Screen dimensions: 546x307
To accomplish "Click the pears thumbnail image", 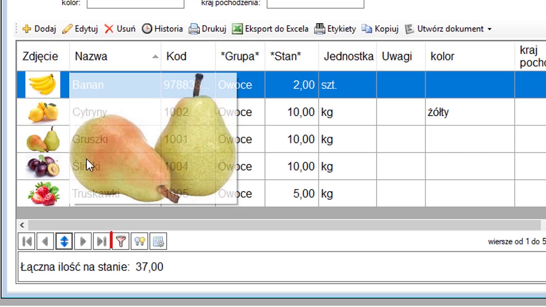I will pyautogui.click(x=43, y=139).
